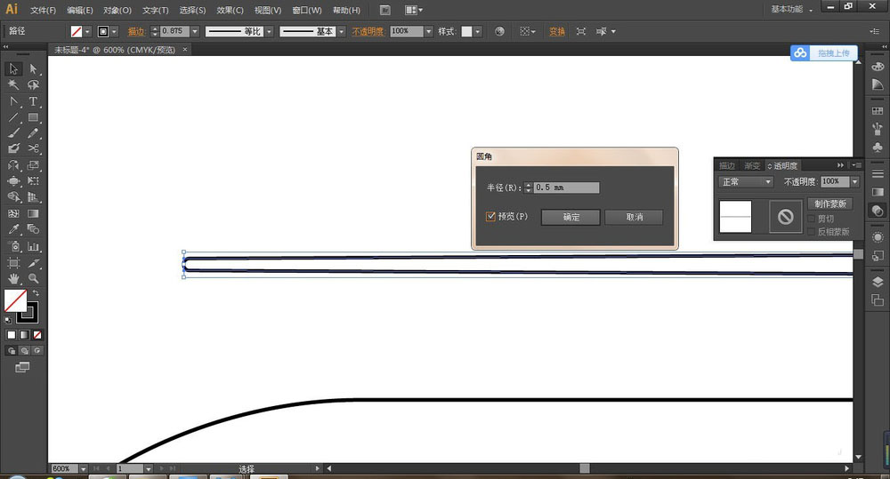The height and width of the screenshot is (479, 890).
Task: Expand the 等比 stroke profile dropdown
Action: [269, 31]
